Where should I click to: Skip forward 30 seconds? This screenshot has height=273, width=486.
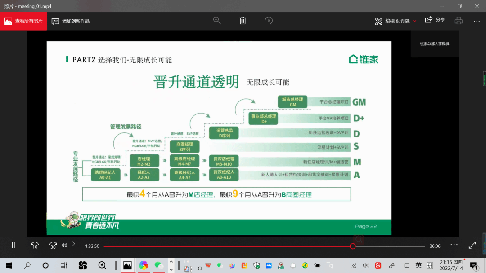click(53, 245)
